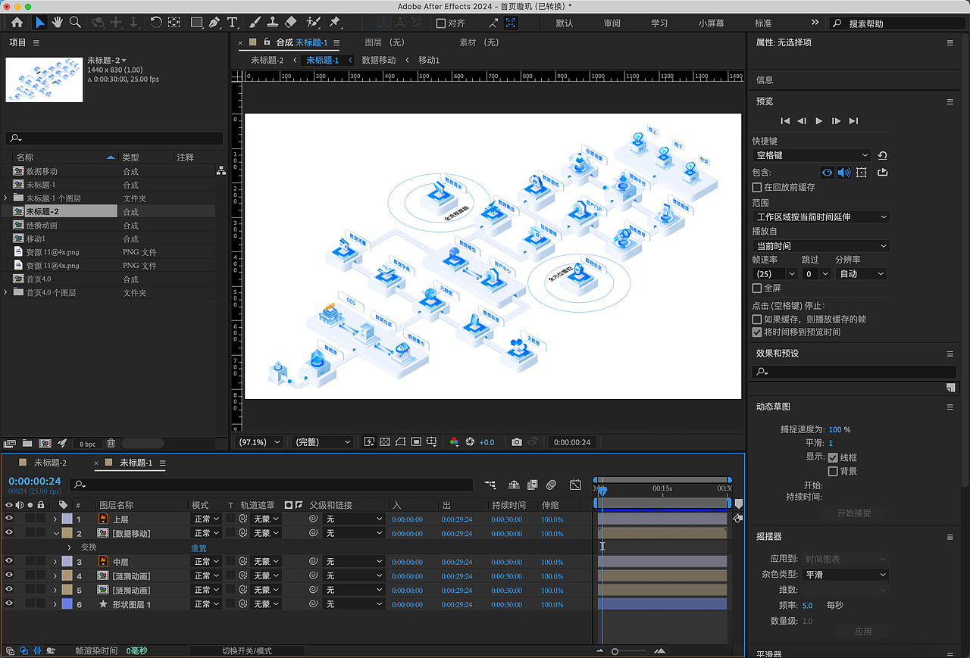Enable 在回放前缓存 checkbox
This screenshot has width=970, height=658.
(x=756, y=187)
